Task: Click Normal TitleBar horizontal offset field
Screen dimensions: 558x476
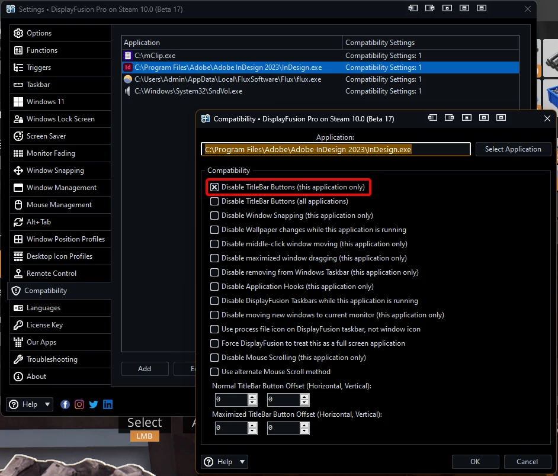Action: (x=231, y=400)
